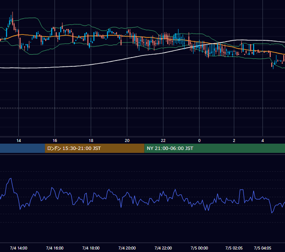This screenshot has width=285, height=252.
Task: Click the 7/4 14:00 date label
Action: coord(18,248)
